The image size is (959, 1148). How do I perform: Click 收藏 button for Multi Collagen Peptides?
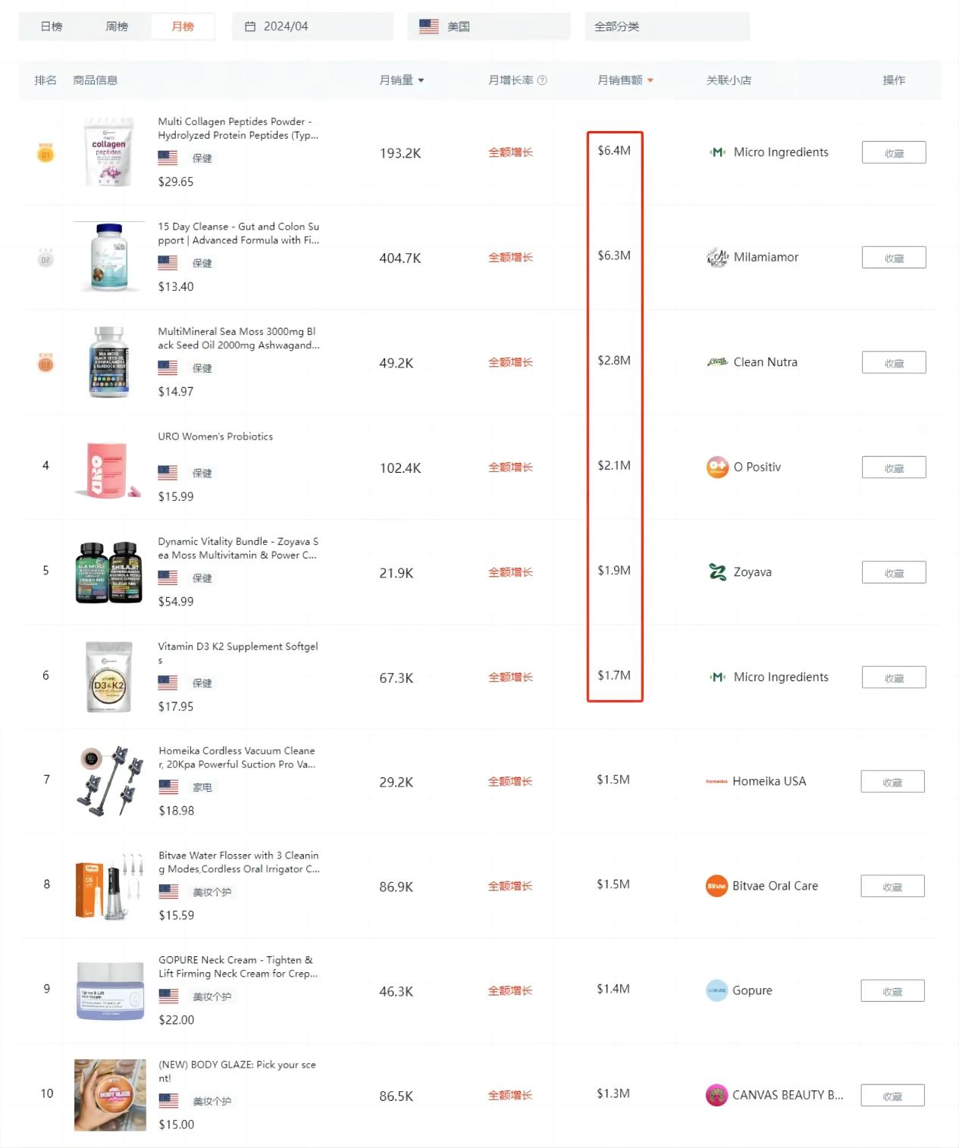[894, 153]
